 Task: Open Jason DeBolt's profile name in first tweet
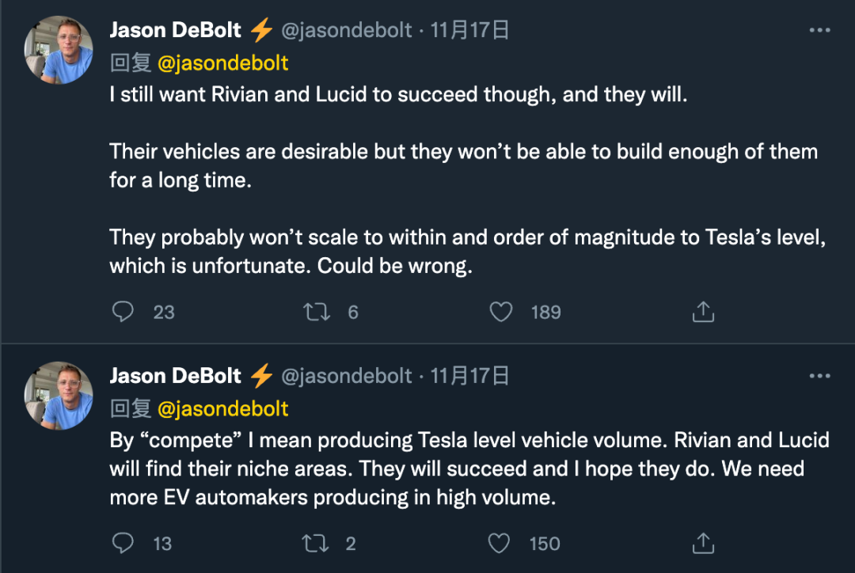coord(175,30)
